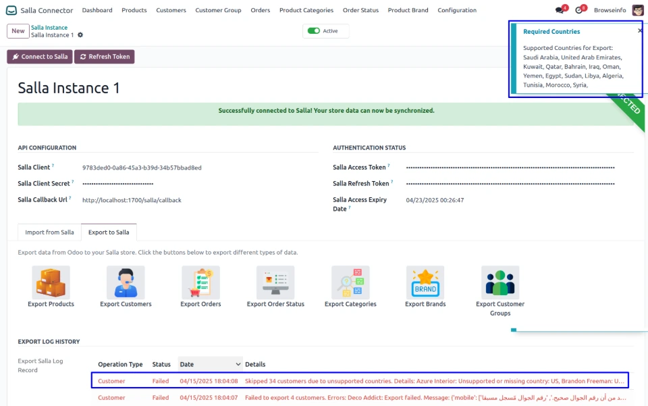Click the Export Order Status icon

pos(275,282)
